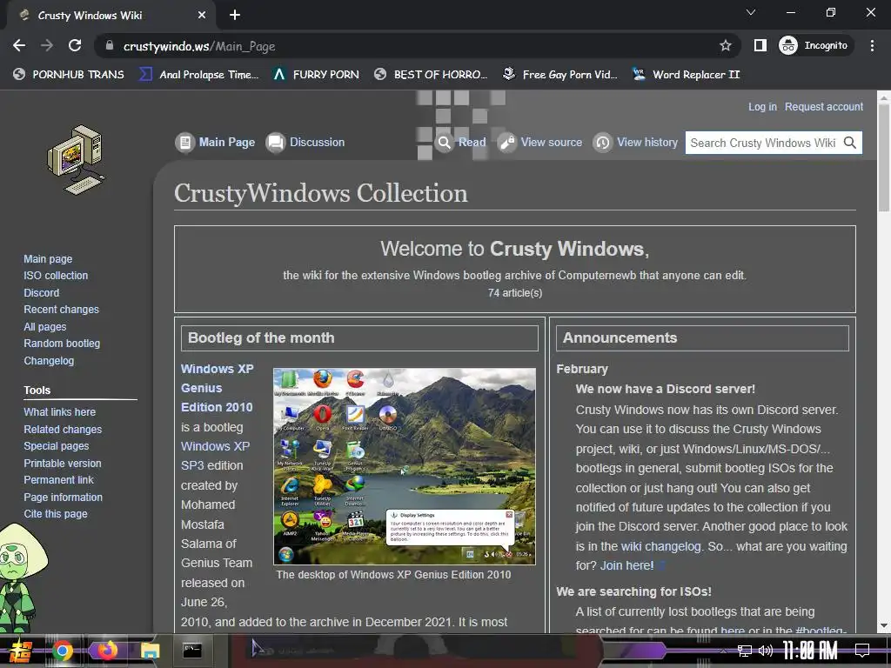This screenshot has height=668, width=891.
Task: Click the Log in link
Action: pos(762,106)
